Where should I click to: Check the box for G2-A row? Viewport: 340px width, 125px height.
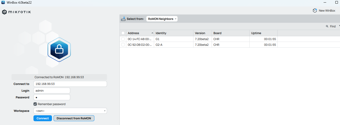(123, 45)
